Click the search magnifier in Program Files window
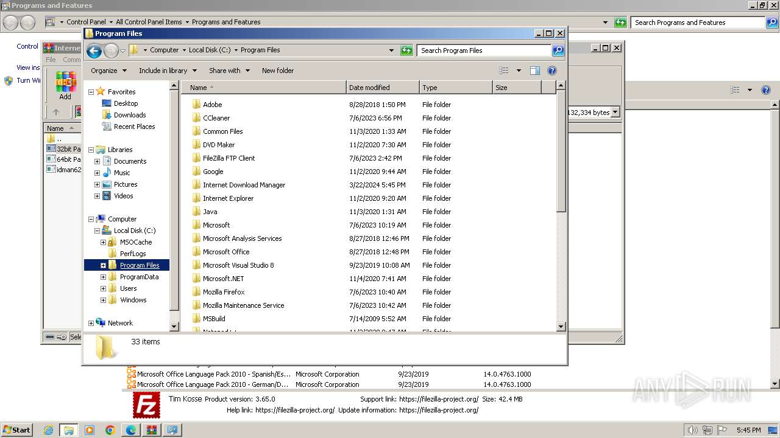 pos(558,50)
